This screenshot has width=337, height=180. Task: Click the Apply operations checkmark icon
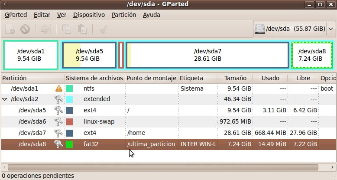click(104, 29)
